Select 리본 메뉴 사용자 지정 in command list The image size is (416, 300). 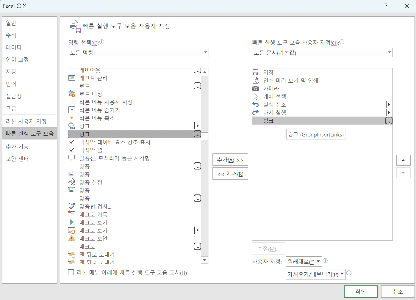coord(135,102)
